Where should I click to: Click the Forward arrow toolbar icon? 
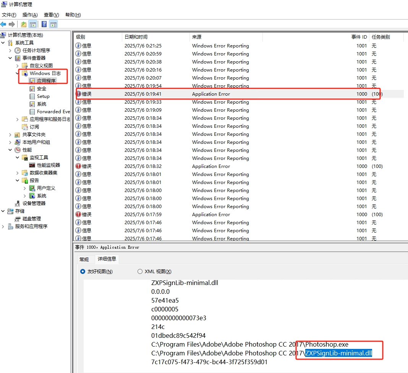pyautogui.click(x=12, y=24)
